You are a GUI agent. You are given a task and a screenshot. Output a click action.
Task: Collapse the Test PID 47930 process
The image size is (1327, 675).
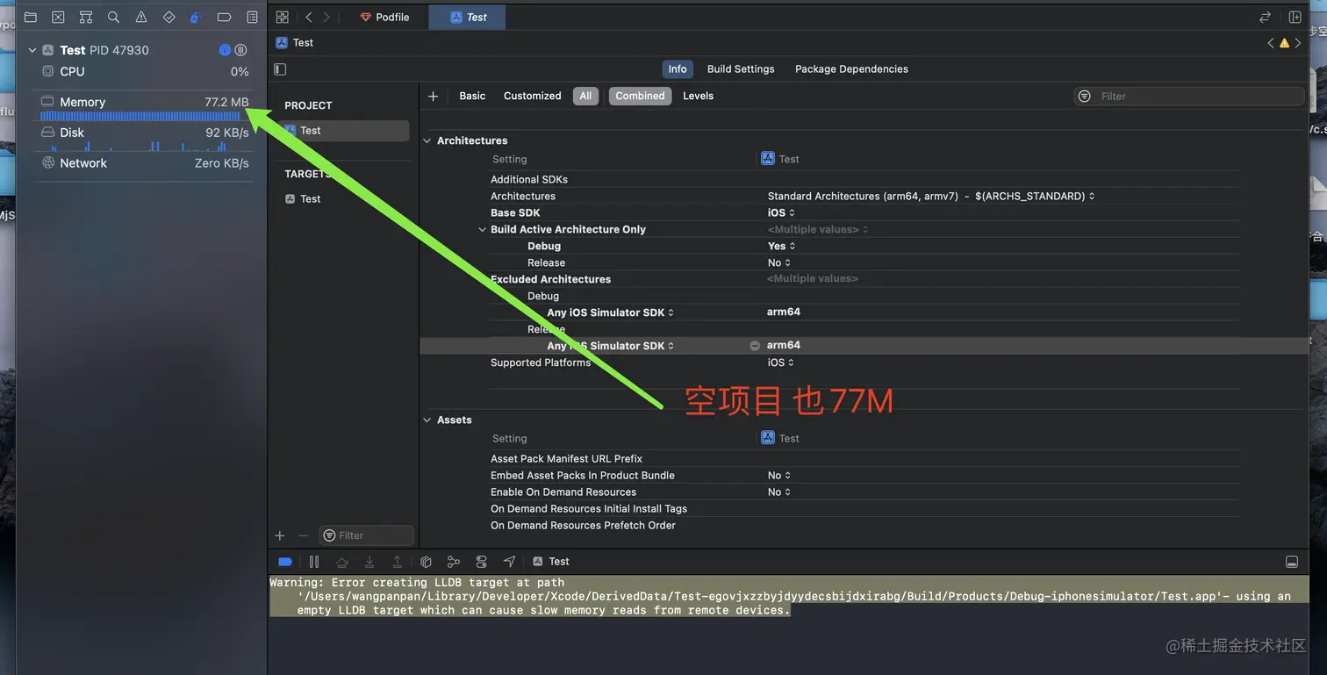tap(32, 50)
